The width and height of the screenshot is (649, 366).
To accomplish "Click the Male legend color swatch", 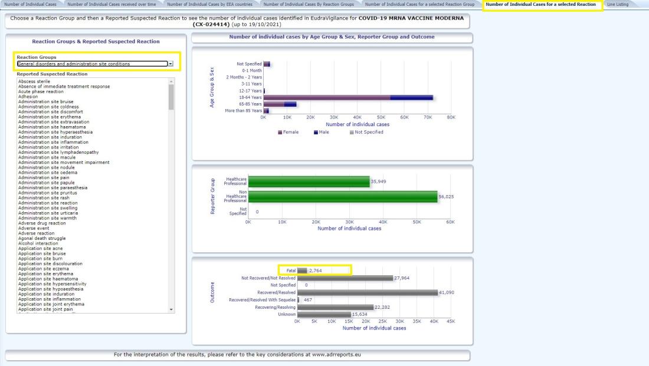I will click(316, 133).
